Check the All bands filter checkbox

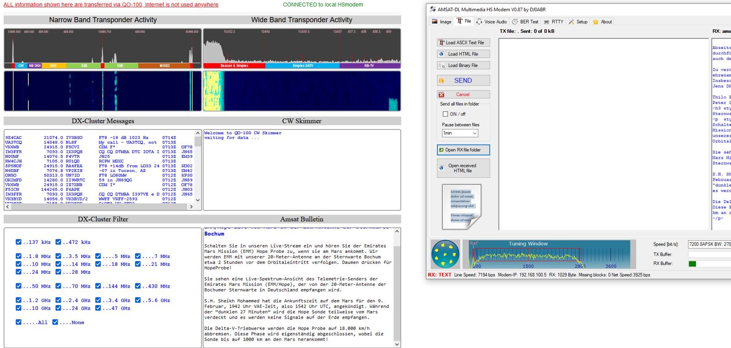pos(18,322)
